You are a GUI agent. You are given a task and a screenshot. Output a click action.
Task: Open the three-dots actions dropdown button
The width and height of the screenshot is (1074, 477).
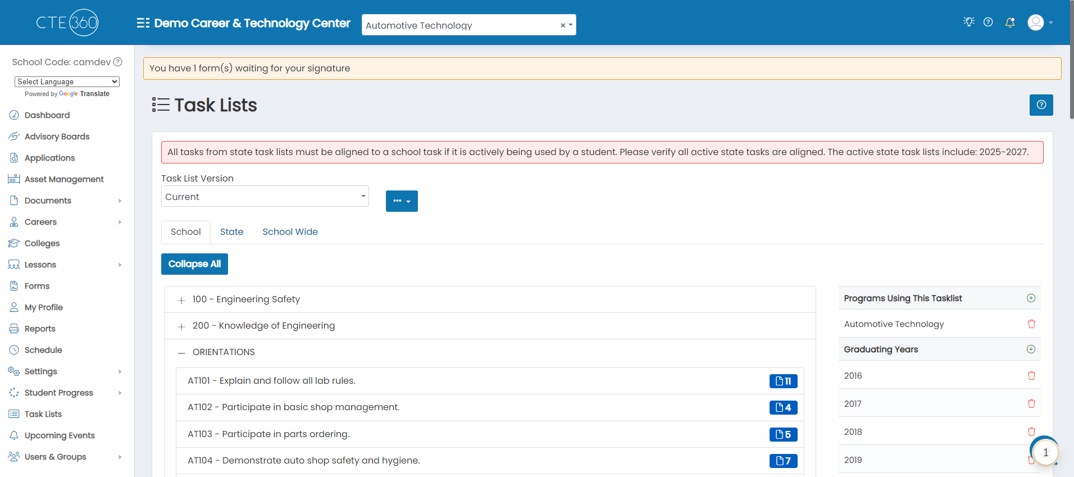pos(402,201)
